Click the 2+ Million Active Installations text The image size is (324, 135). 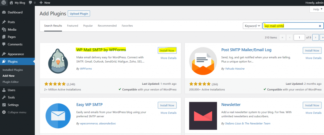[x=63, y=89]
